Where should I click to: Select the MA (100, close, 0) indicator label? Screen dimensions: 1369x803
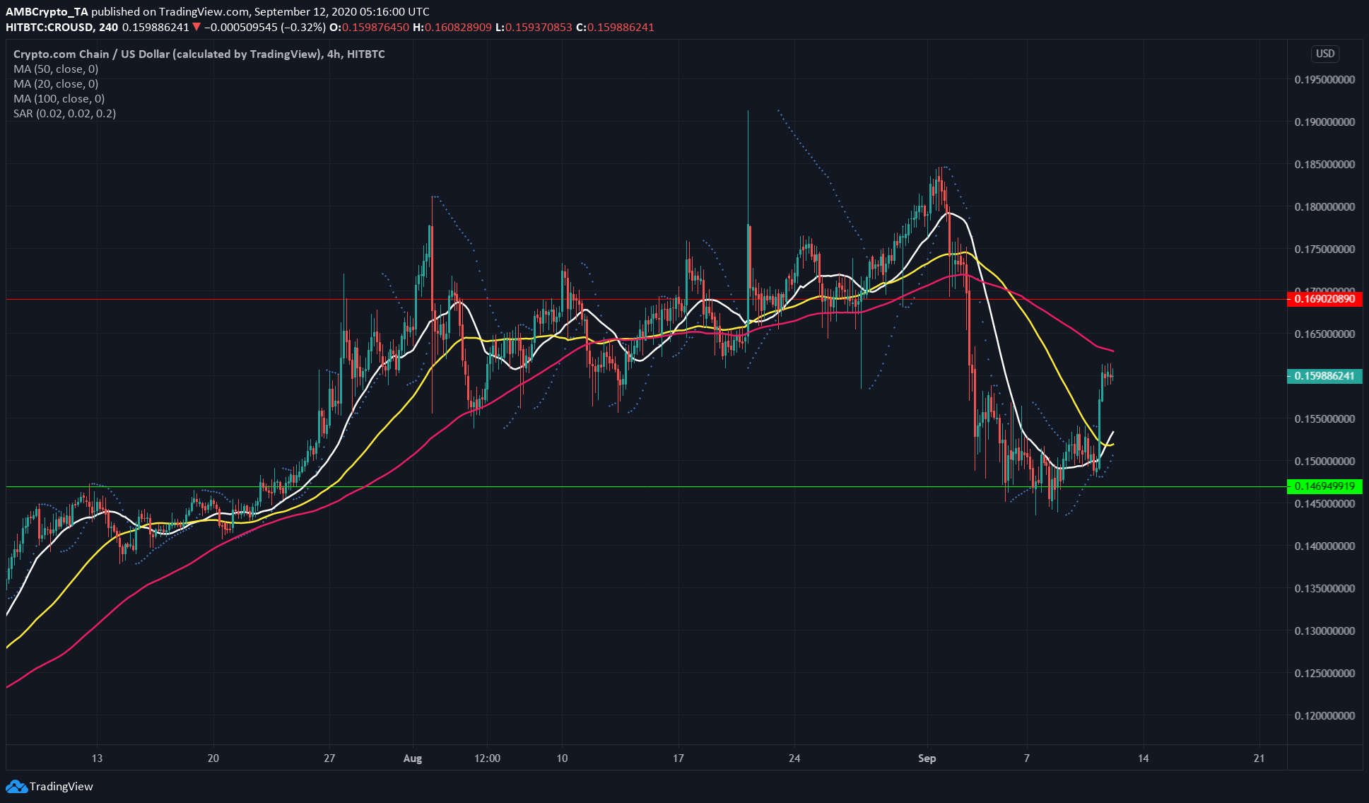(59, 99)
